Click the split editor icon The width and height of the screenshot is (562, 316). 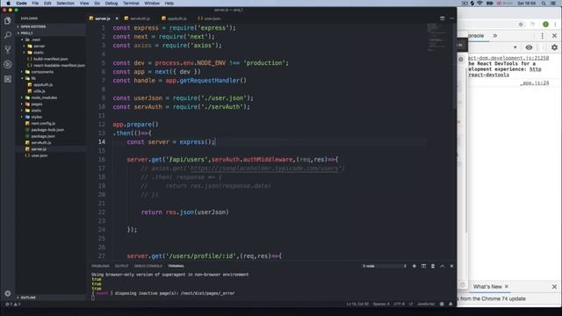click(443, 18)
